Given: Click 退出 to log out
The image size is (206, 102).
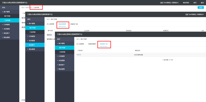Looking at the screenshot, I should coord(202,3).
